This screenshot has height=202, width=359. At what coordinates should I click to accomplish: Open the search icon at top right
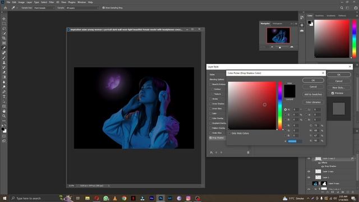(x=342, y=8)
